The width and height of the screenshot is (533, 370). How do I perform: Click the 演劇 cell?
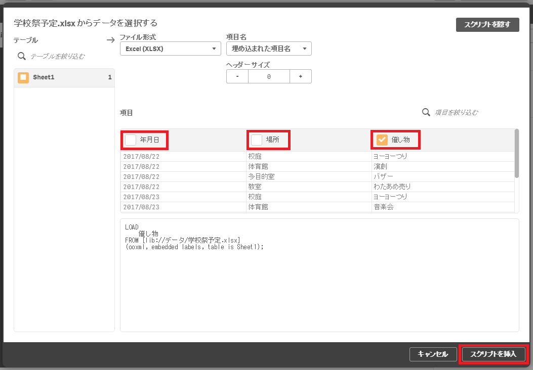pos(443,167)
